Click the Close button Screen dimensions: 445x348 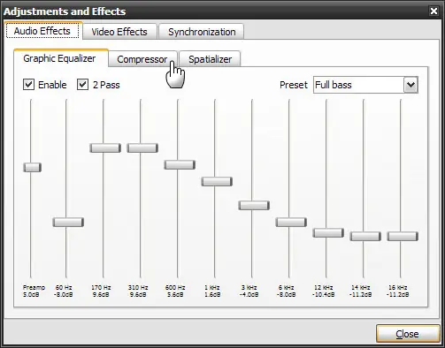click(x=408, y=334)
